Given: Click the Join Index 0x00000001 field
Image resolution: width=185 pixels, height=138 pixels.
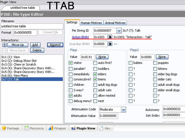Looking at the screenshot, I should point(174,115).
